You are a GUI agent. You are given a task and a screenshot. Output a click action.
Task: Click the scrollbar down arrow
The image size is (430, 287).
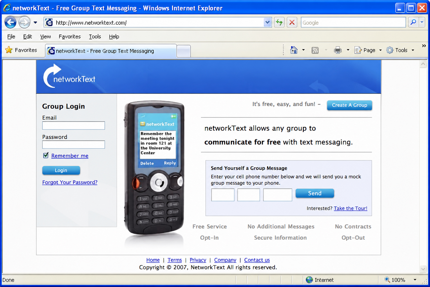(x=423, y=269)
